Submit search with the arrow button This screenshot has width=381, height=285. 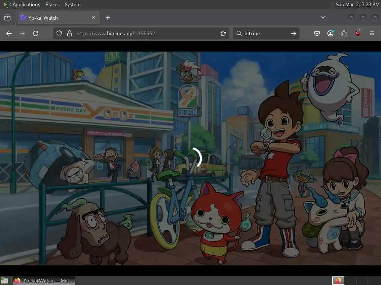pos(294,33)
